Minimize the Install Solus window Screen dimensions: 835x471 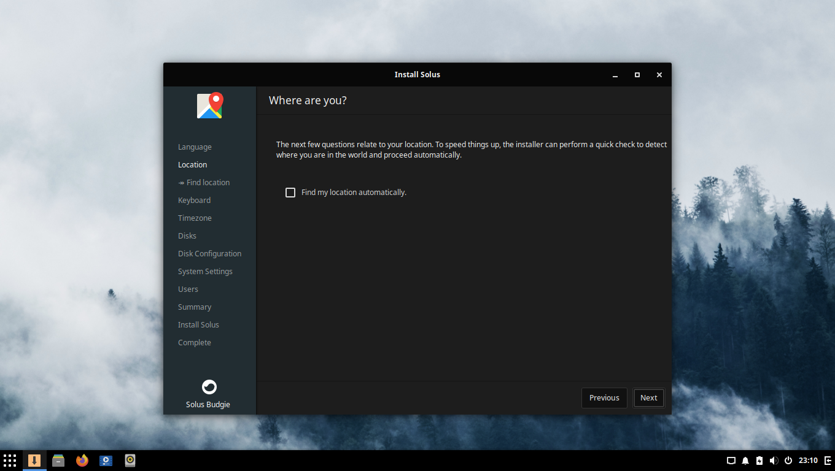pos(615,75)
